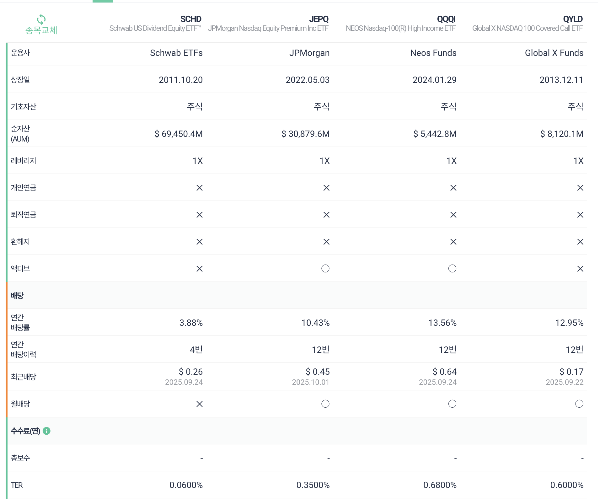Click QQQI 액티브 circle mark
600x499 pixels.
(x=452, y=269)
